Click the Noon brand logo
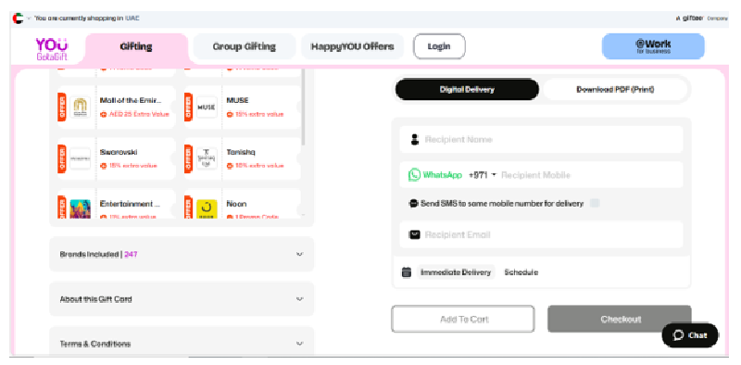Screen dimensions: 741x365 coord(207,208)
